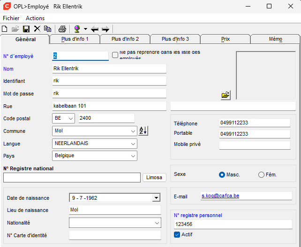Switch to Plus d'info 1 tab
The width and height of the screenshot is (301, 247).
(x=75, y=39)
